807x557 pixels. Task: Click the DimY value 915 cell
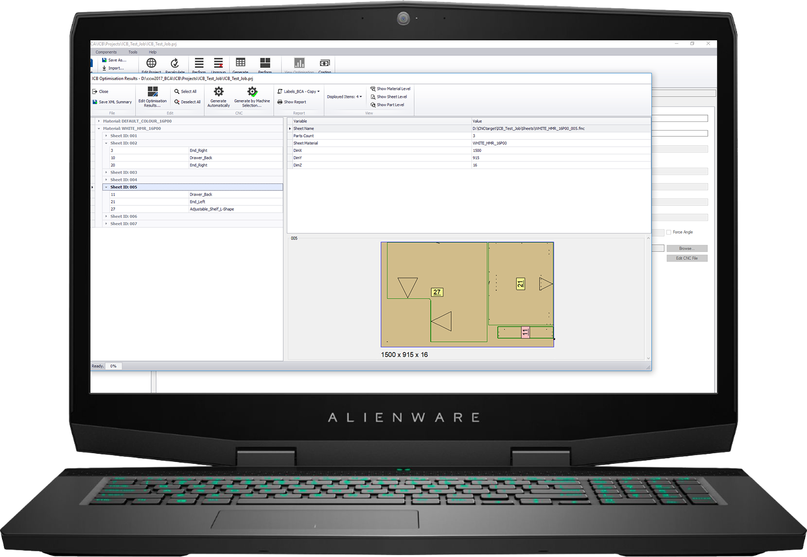click(561, 158)
